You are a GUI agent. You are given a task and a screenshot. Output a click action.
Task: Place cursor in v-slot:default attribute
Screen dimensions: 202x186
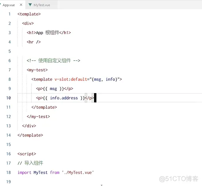tap(71, 79)
